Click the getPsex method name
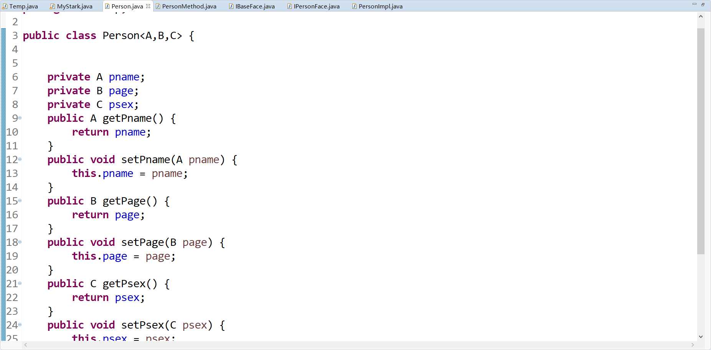Screen dimensions: 711x350 pyautogui.click(x=124, y=284)
